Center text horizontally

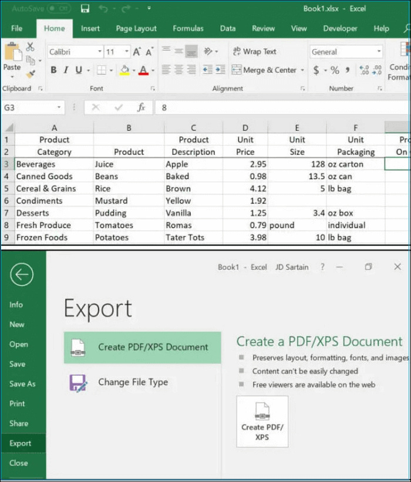178,70
